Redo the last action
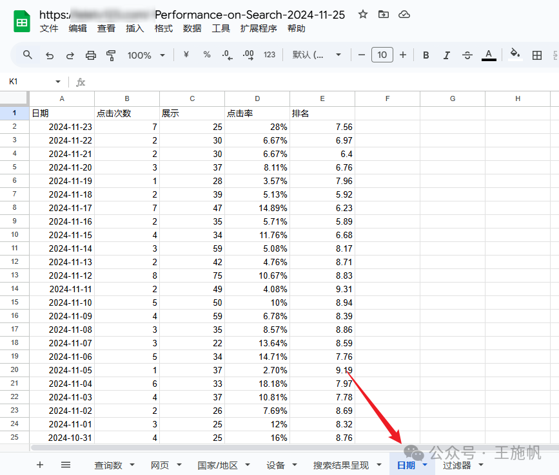 point(70,55)
